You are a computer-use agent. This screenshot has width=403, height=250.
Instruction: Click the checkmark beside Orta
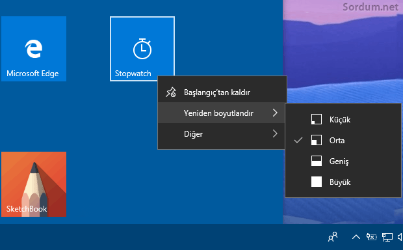coord(298,141)
